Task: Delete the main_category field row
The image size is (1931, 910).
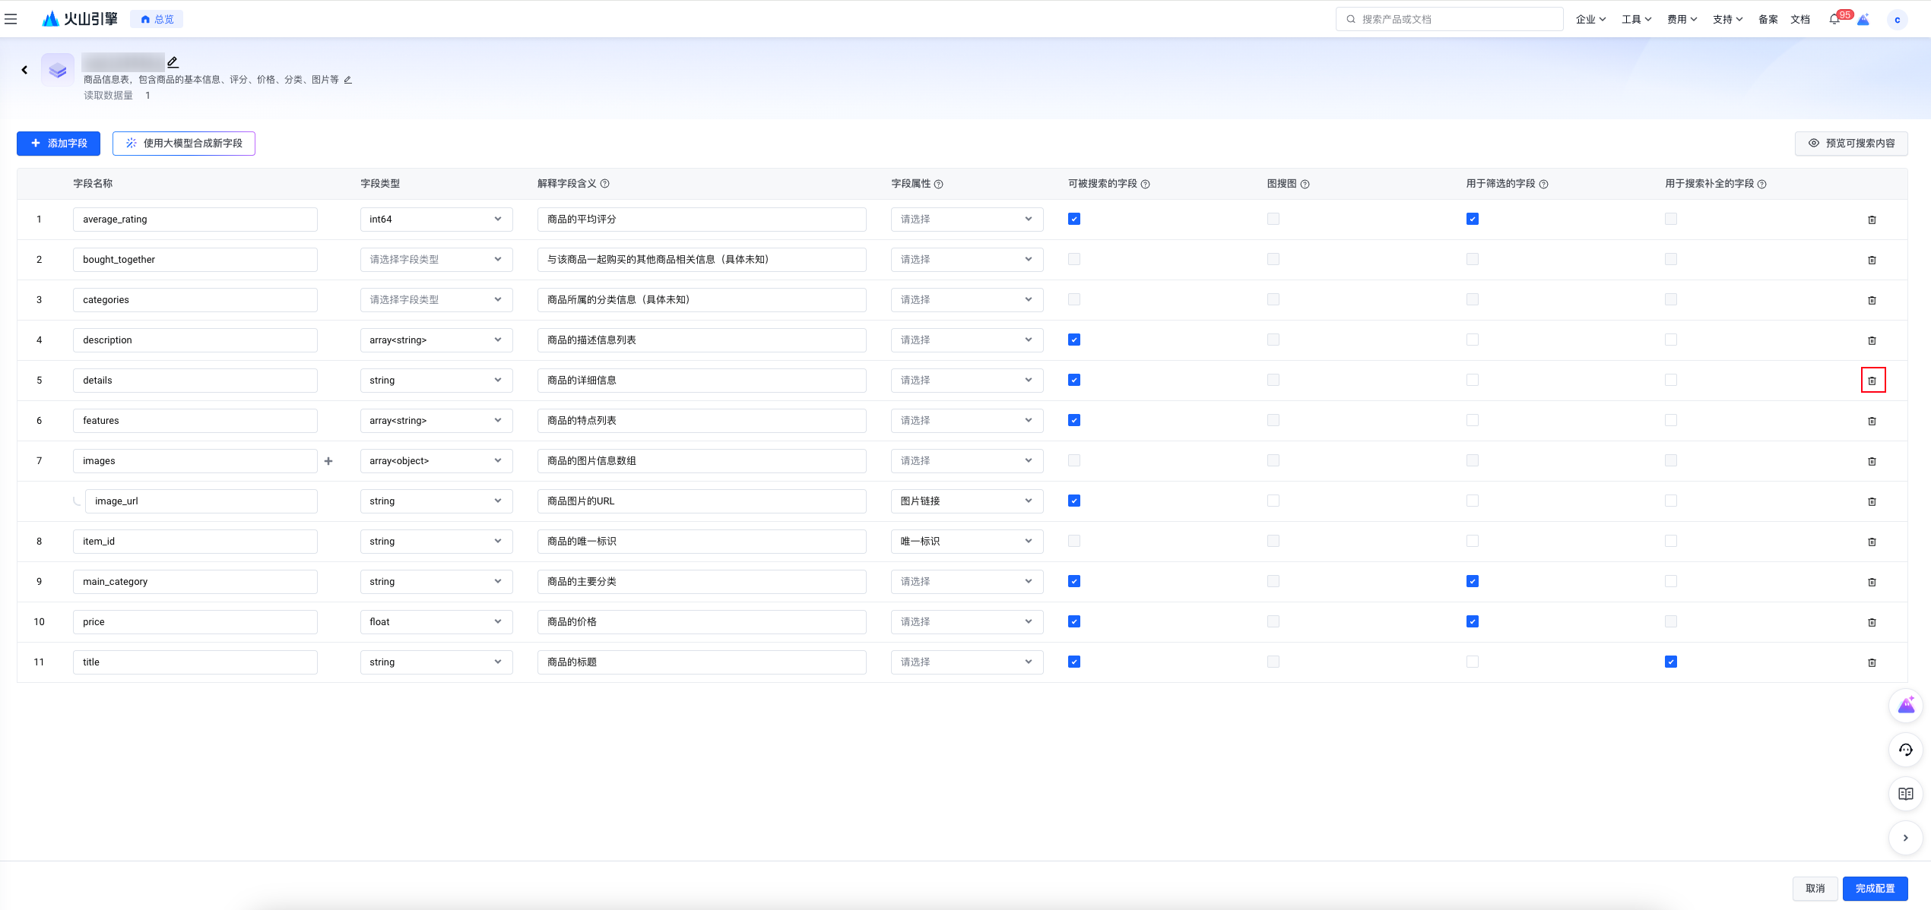Action: pos(1872,582)
